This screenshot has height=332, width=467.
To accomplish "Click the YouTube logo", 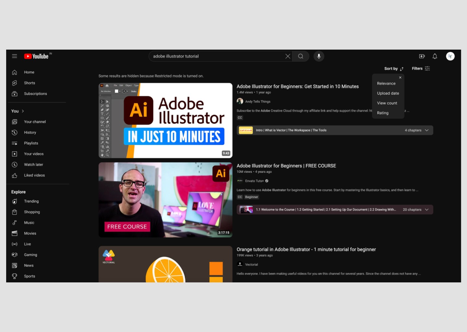I will [36, 56].
